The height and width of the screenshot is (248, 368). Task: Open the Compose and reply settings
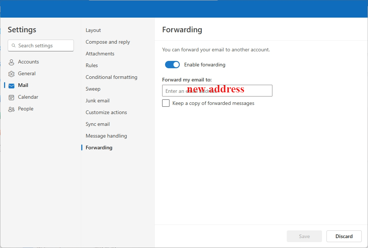108,42
